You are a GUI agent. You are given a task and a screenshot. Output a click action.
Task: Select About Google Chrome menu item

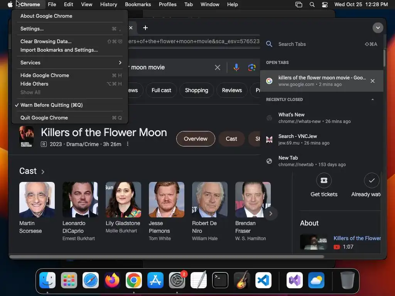pyautogui.click(x=70, y=16)
